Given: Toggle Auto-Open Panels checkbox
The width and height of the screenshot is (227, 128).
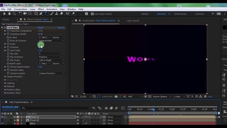Looking at the screenshot, I should (x=92, y=14).
